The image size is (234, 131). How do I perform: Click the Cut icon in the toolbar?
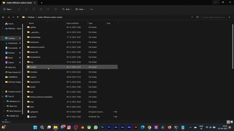coord(19,9)
